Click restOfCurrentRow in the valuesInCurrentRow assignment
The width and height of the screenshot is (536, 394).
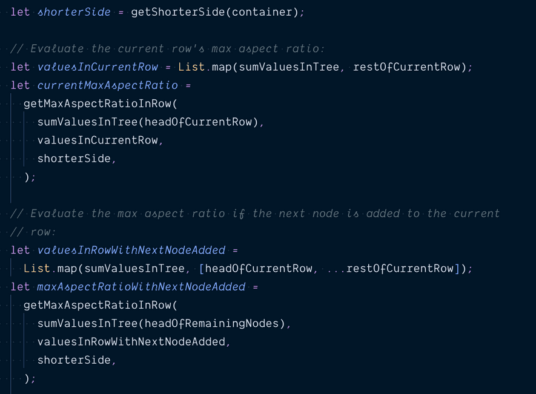click(406, 67)
